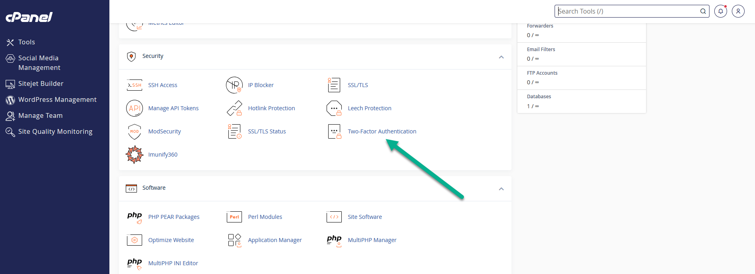
Task: Click the SSL/TLS Status icon
Action: [x=234, y=131]
